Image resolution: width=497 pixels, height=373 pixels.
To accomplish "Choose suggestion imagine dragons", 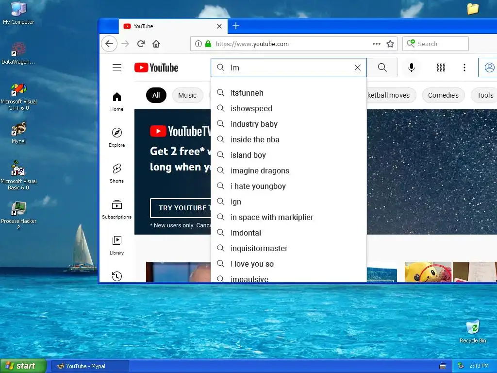I will point(289,170).
